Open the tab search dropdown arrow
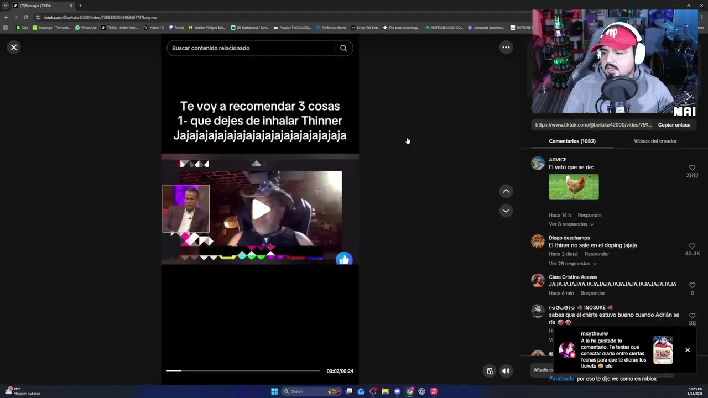The image size is (708, 398). pos(6,6)
